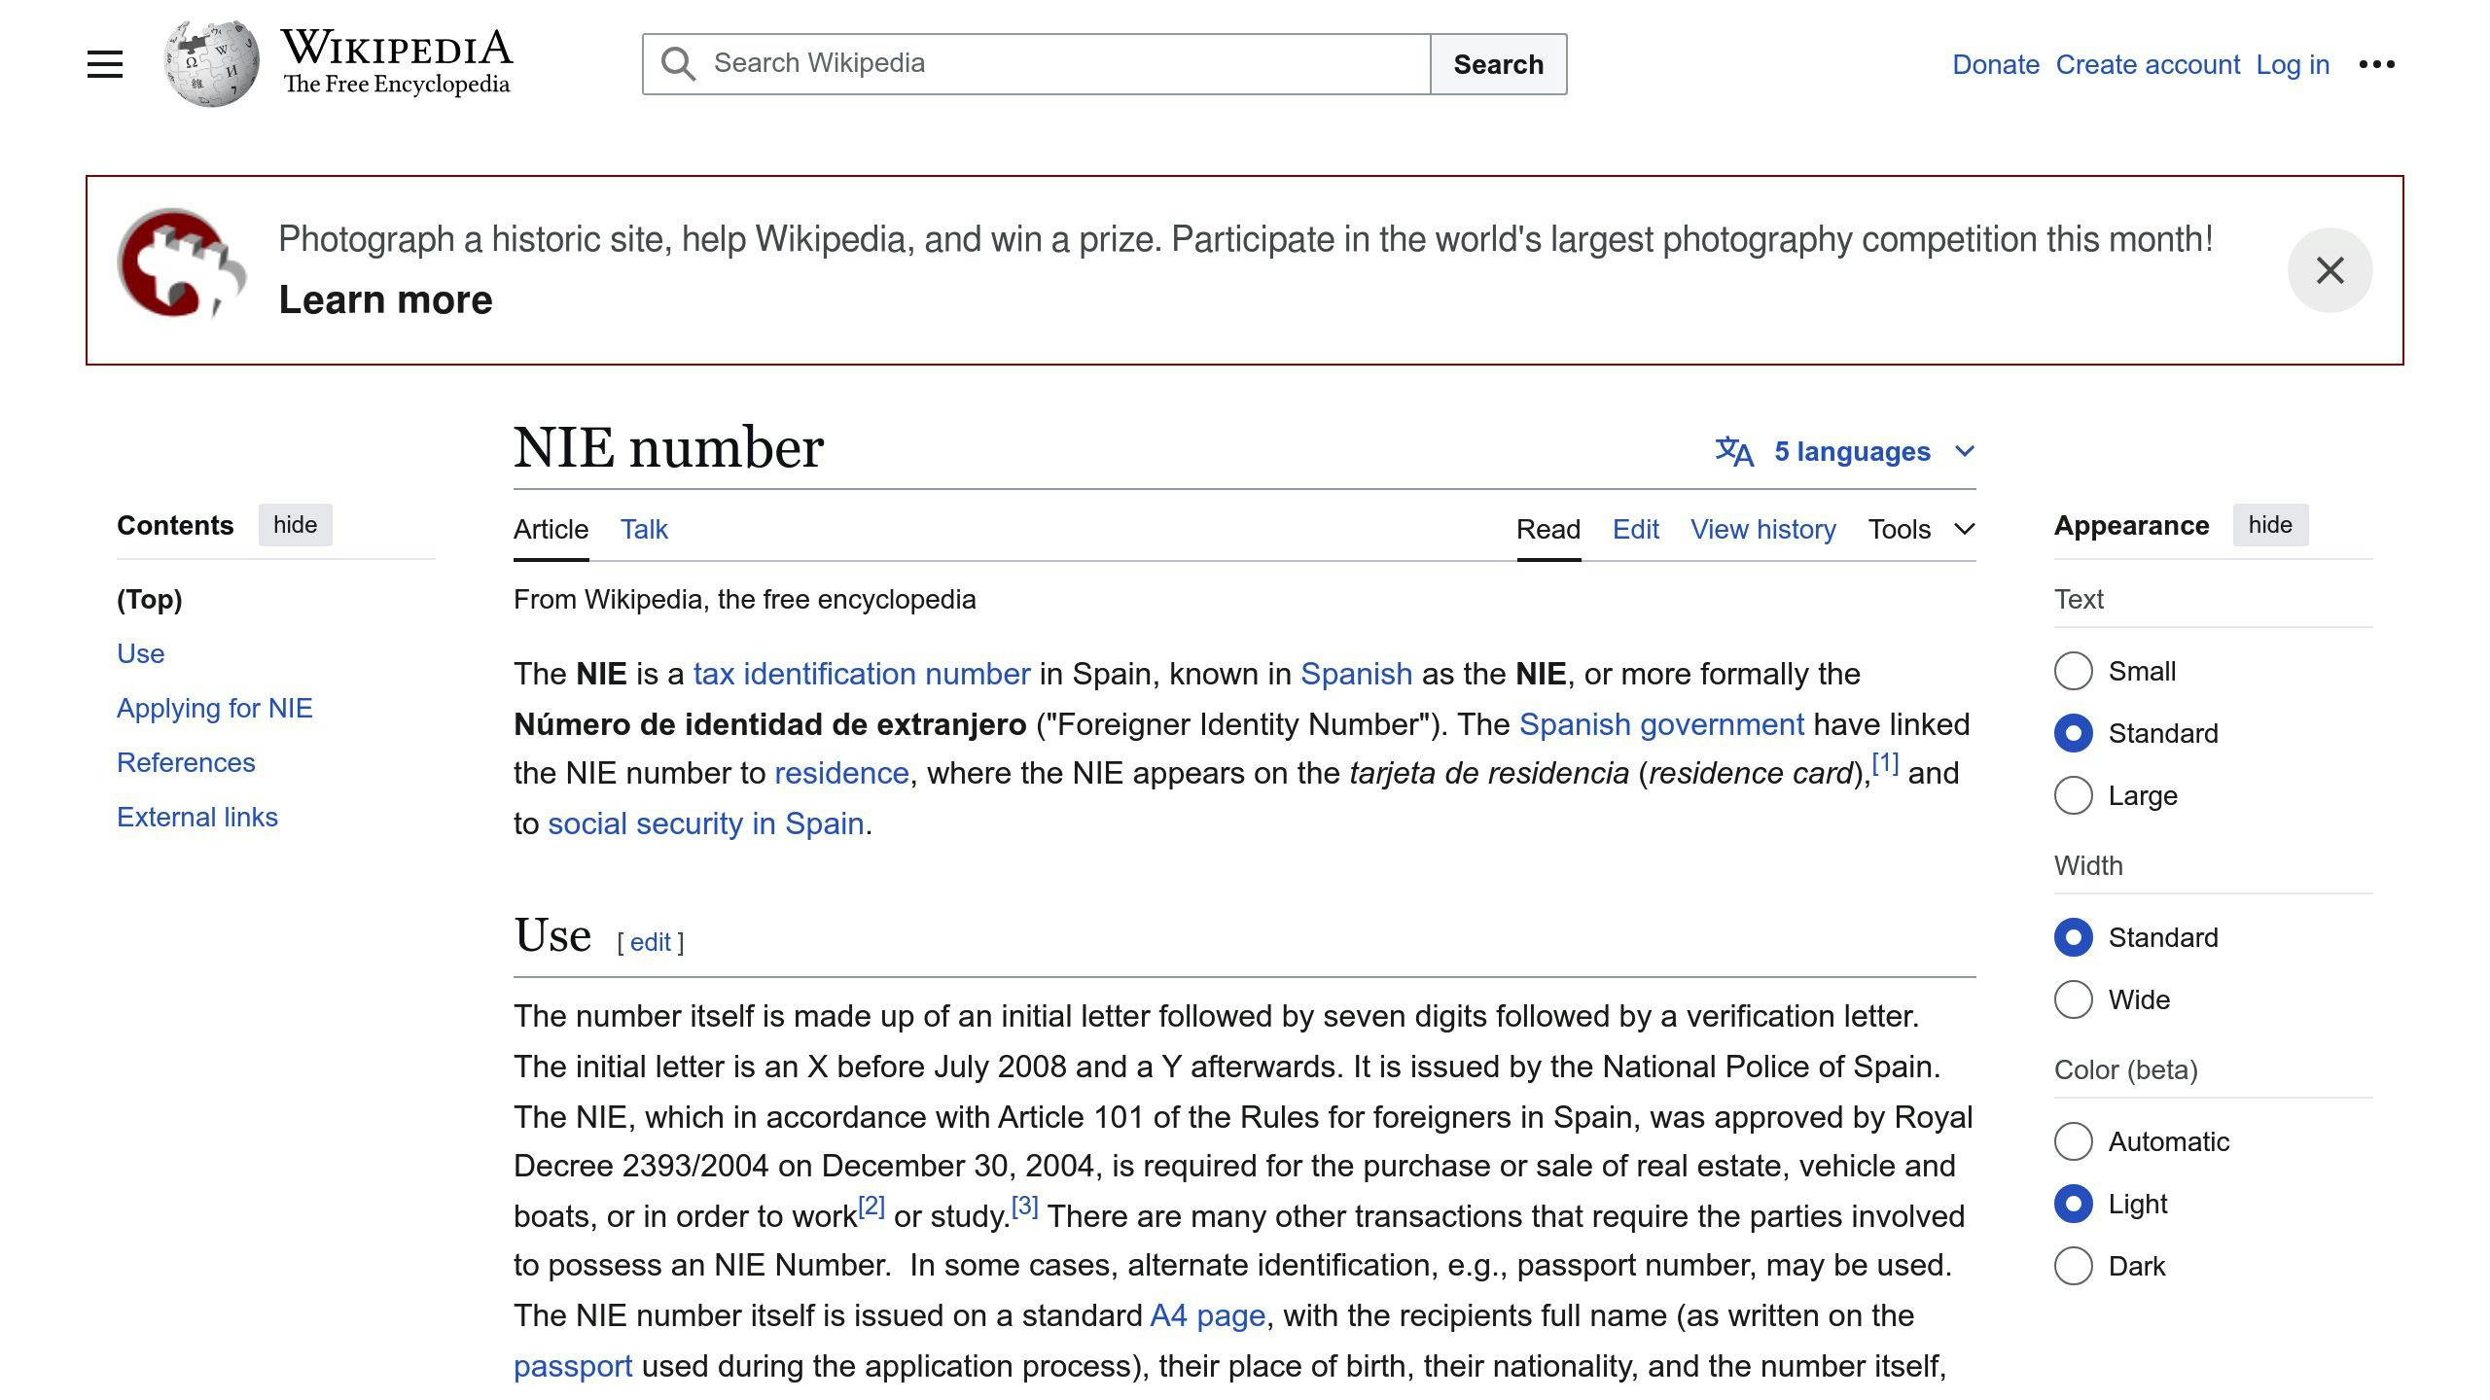The height and width of the screenshot is (1400, 2490).
Task: Open the three-dots personal tools menu
Action: [2376, 64]
